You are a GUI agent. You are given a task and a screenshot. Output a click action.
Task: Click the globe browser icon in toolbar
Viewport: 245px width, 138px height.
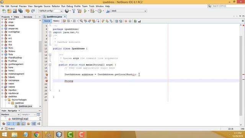coord(67,11)
